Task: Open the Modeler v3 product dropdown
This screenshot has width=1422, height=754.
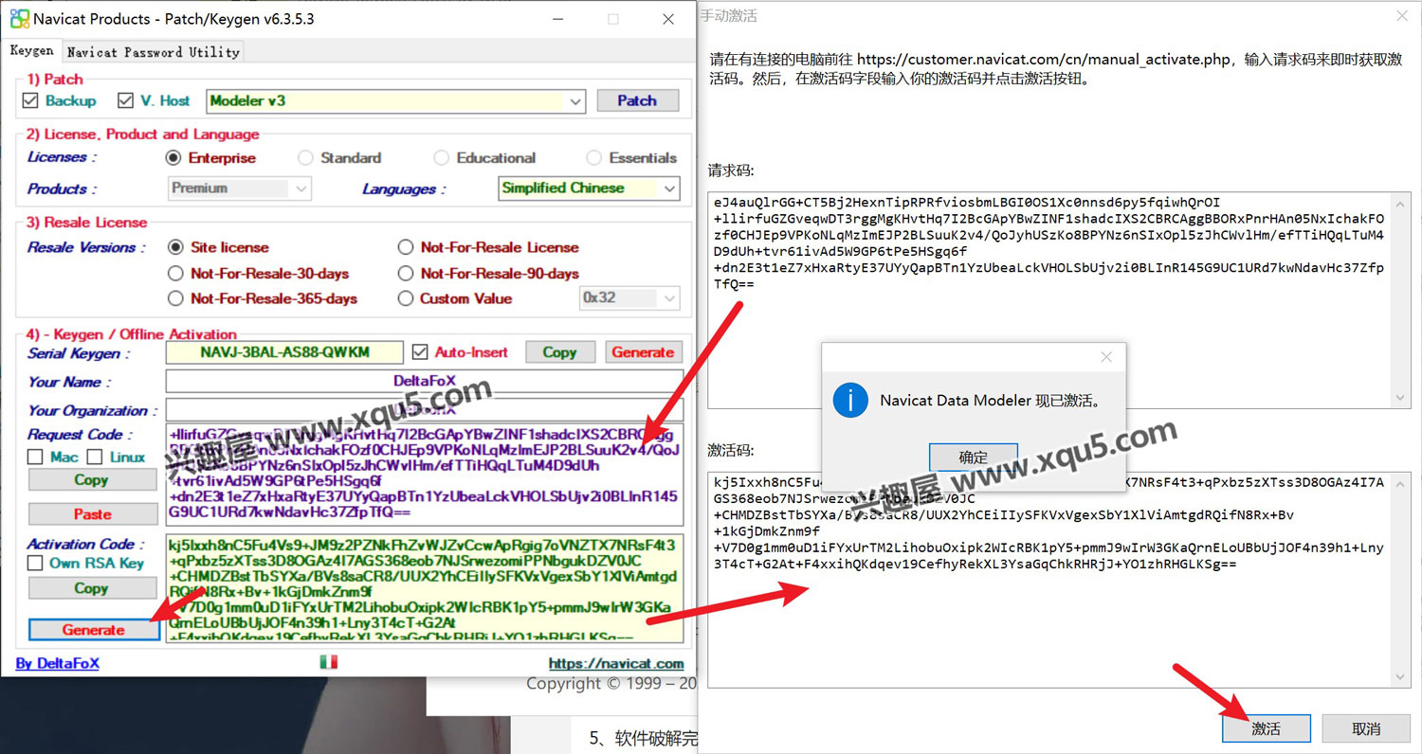Action: 396,100
